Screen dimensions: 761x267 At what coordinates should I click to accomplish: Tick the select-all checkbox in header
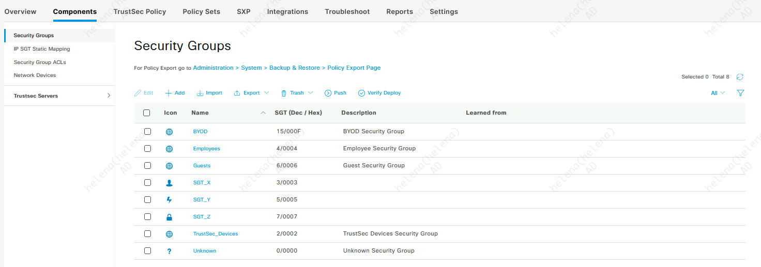click(146, 113)
